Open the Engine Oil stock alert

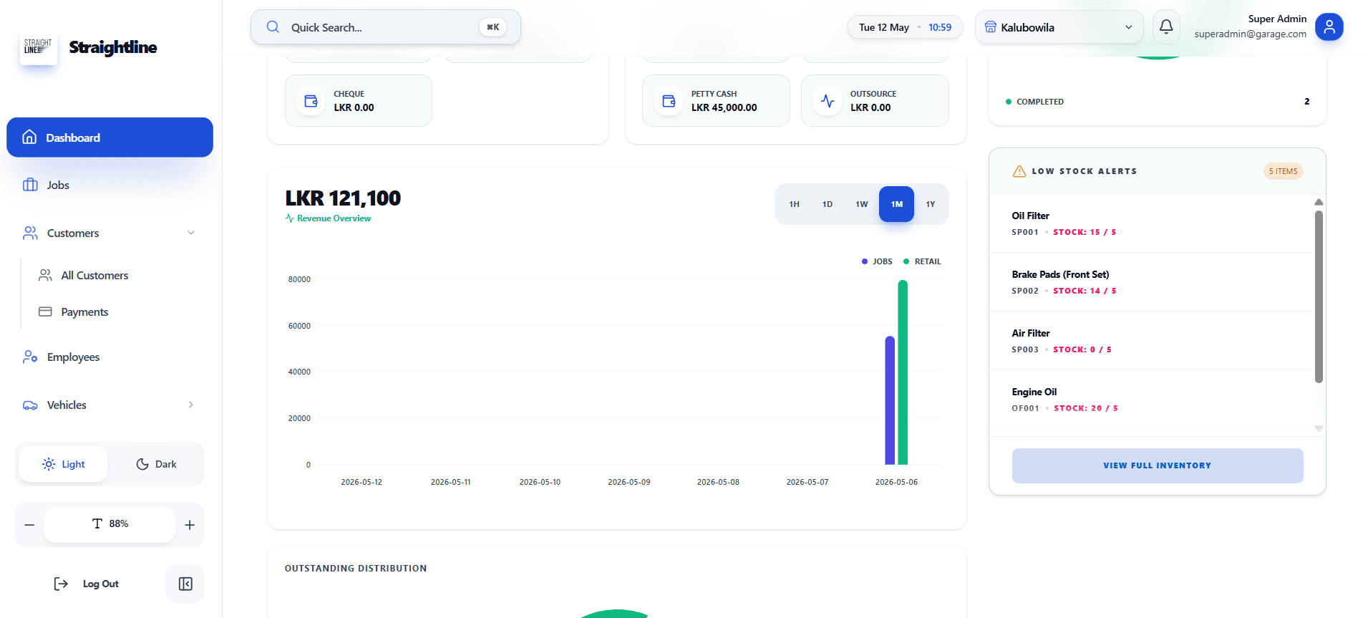click(1151, 400)
